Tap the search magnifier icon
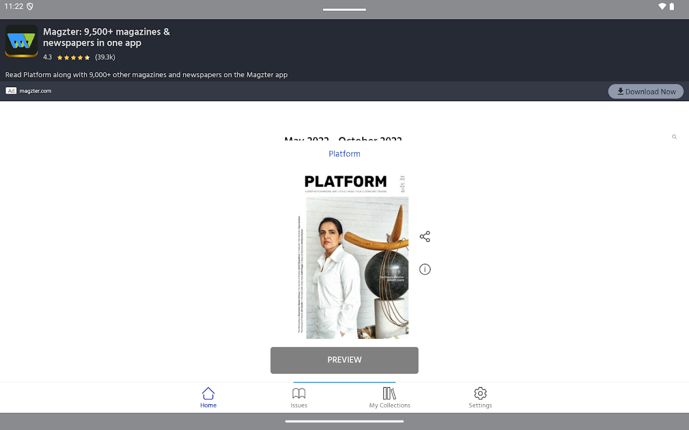Screen dimensions: 689x430 point(674,137)
